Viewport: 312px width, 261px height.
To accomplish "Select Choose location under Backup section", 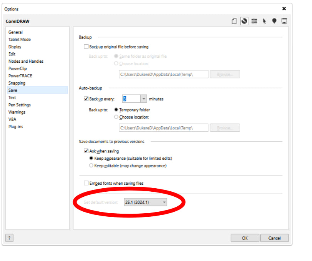I will pyautogui.click(x=116, y=64).
